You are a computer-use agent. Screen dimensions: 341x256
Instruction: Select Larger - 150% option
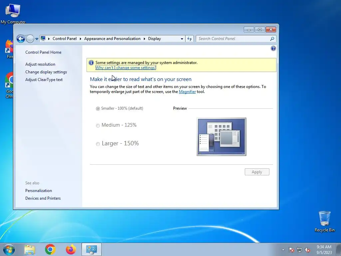[x=117, y=143]
